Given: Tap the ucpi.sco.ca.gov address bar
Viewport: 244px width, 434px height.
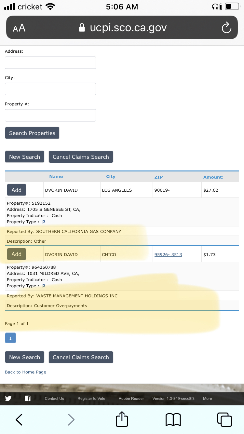Looking at the screenshot, I should [x=122, y=28].
